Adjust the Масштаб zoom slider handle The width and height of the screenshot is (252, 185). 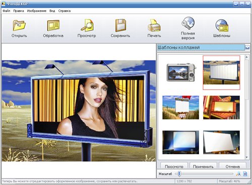coord(179,174)
